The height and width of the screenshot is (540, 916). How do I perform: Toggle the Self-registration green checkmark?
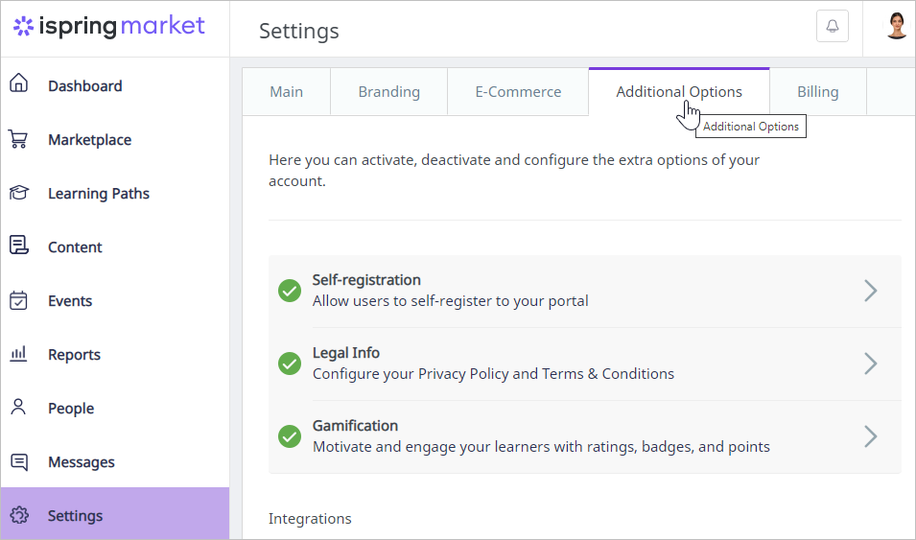[290, 291]
